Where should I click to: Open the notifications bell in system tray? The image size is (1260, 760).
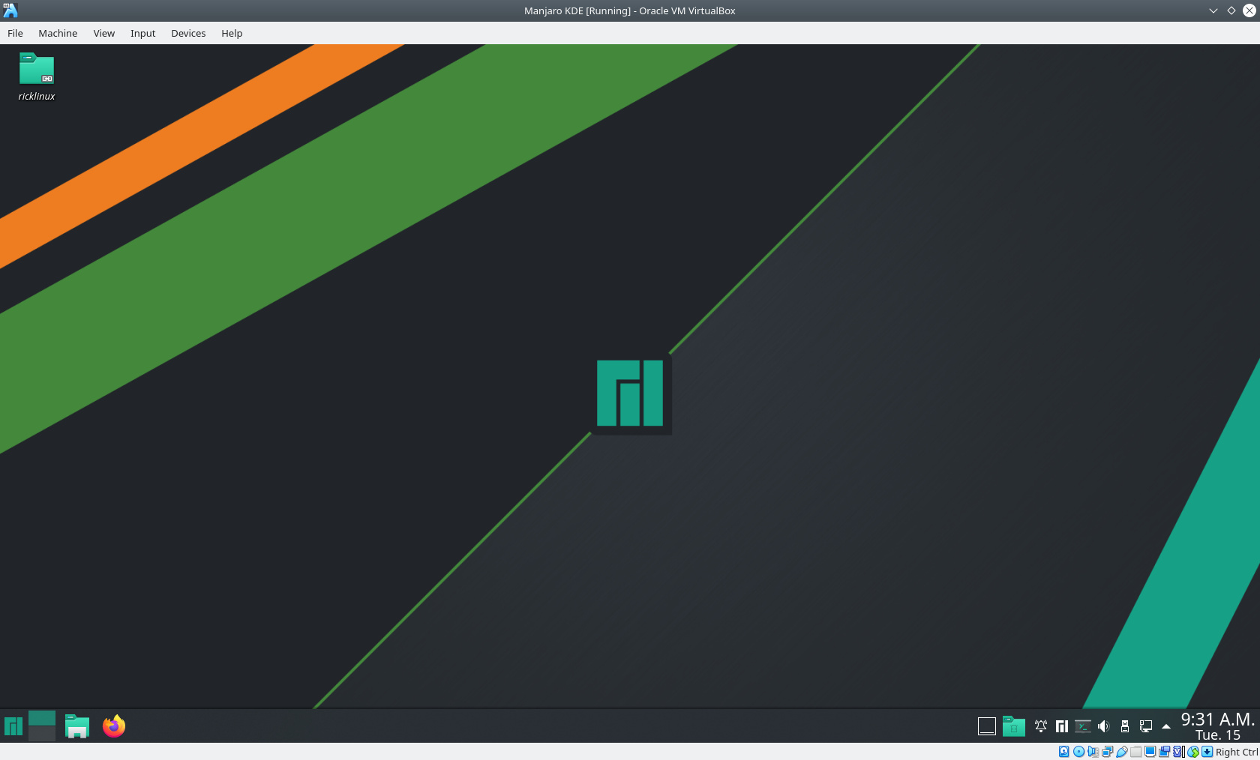tap(1041, 726)
